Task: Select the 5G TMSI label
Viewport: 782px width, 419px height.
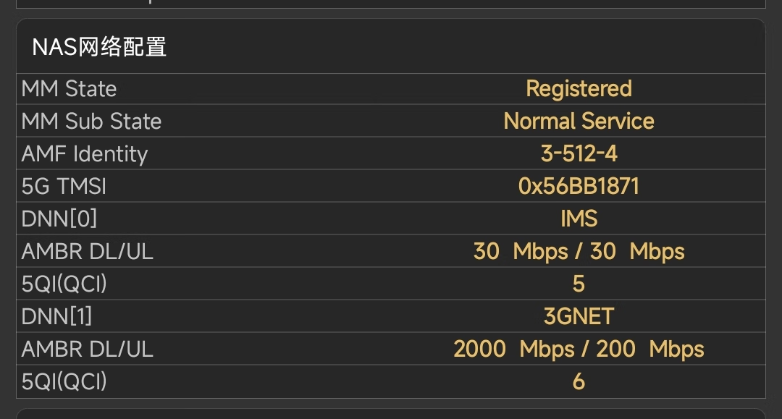Action: (x=64, y=187)
